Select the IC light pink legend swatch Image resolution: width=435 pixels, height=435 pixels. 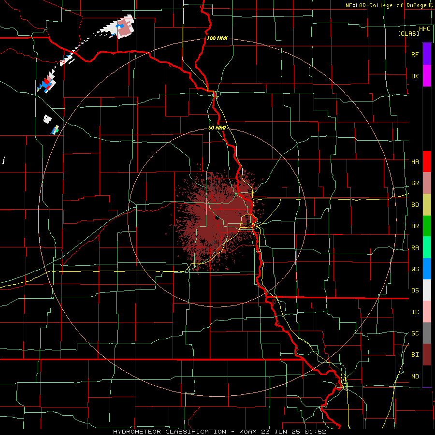427,312
